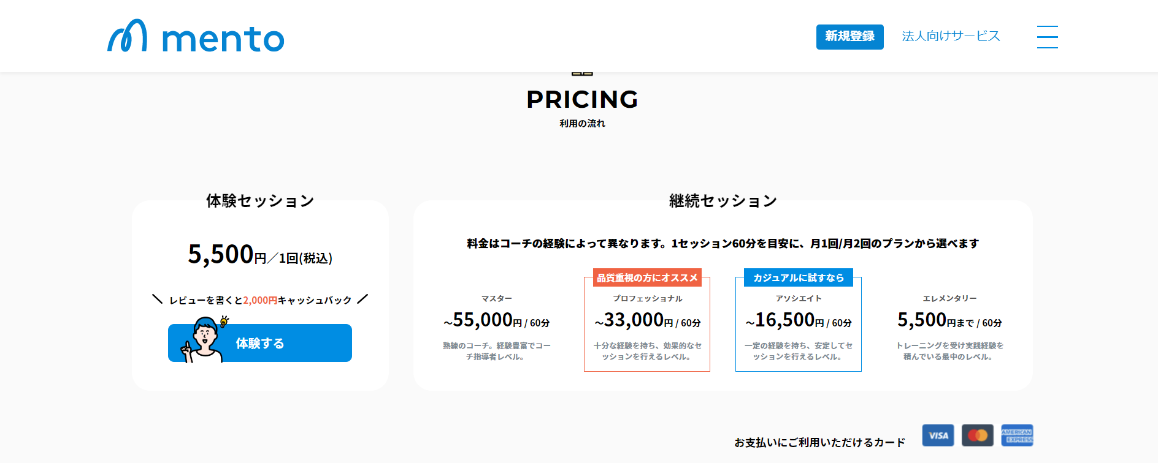Select the Mastercard icon
The width and height of the screenshot is (1158, 463).
[978, 435]
